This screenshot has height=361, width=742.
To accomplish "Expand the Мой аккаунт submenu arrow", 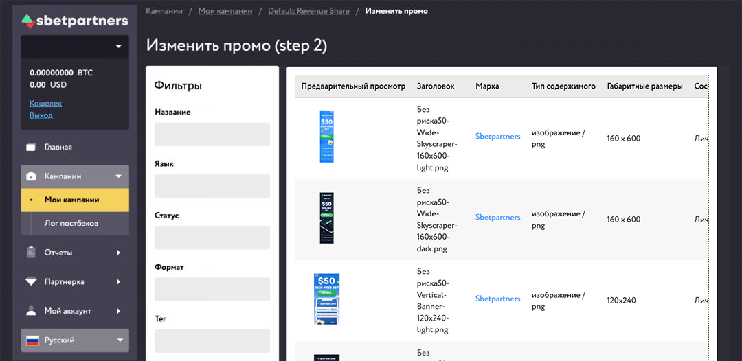I will pyautogui.click(x=119, y=312).
